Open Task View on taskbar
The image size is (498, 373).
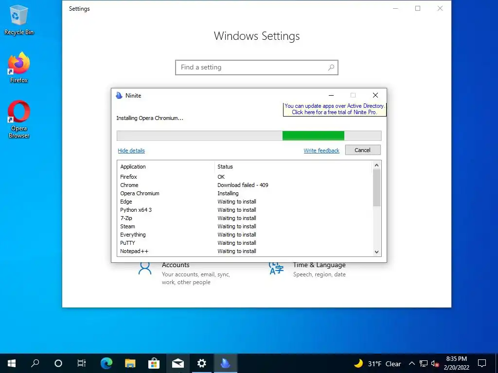(x=82, y=363)
